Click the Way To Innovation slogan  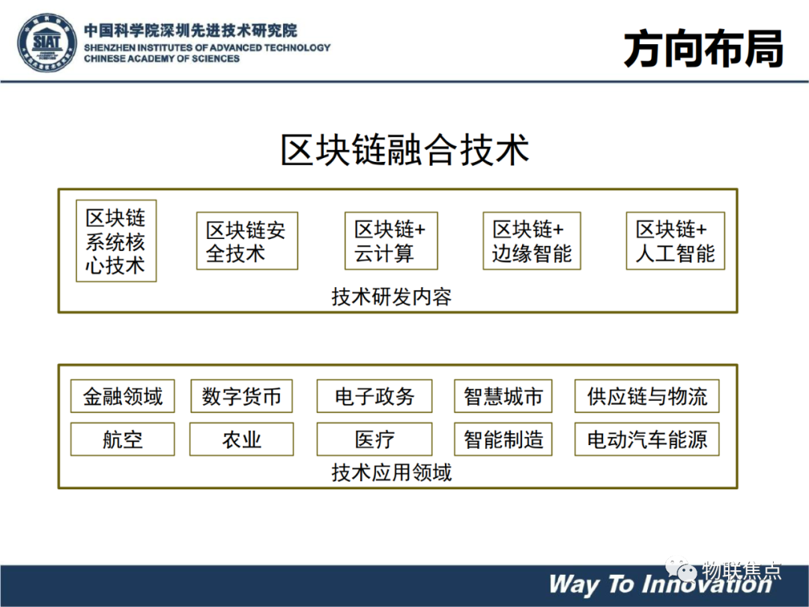pyautogui.click(x=661, y=585)
